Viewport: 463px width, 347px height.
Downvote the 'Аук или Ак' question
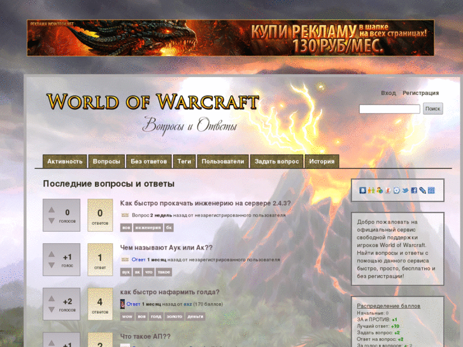pyautogui.click(x=52, y=266)
